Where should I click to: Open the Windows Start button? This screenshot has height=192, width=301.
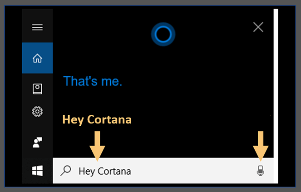click(37, 171)
